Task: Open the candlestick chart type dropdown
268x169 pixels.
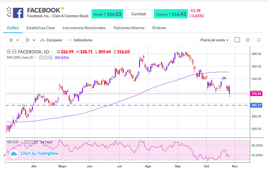Action: pos(29,40)
